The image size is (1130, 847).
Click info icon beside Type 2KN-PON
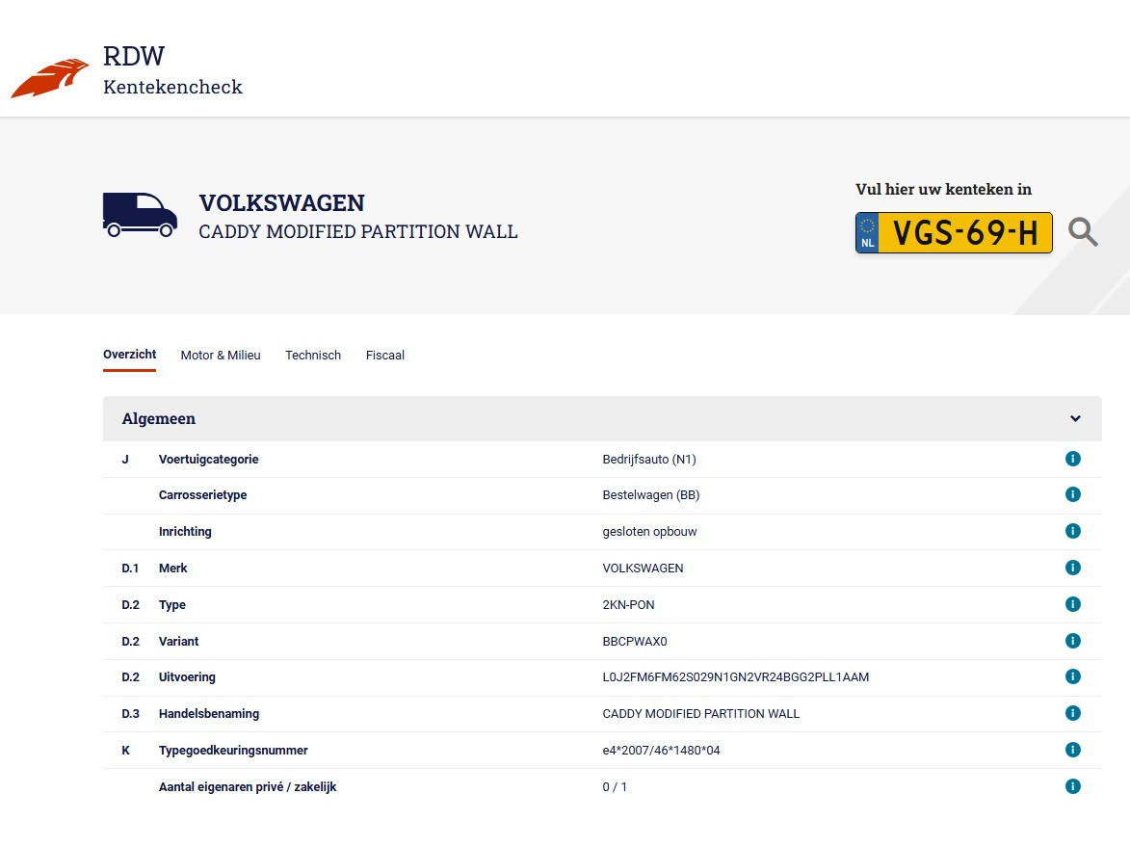point(1073,604)
